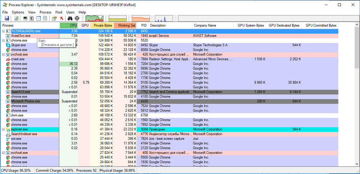Viewport: 360px width, 174px height.
Task: Open the View menu
Action: [x=32, y=12]
